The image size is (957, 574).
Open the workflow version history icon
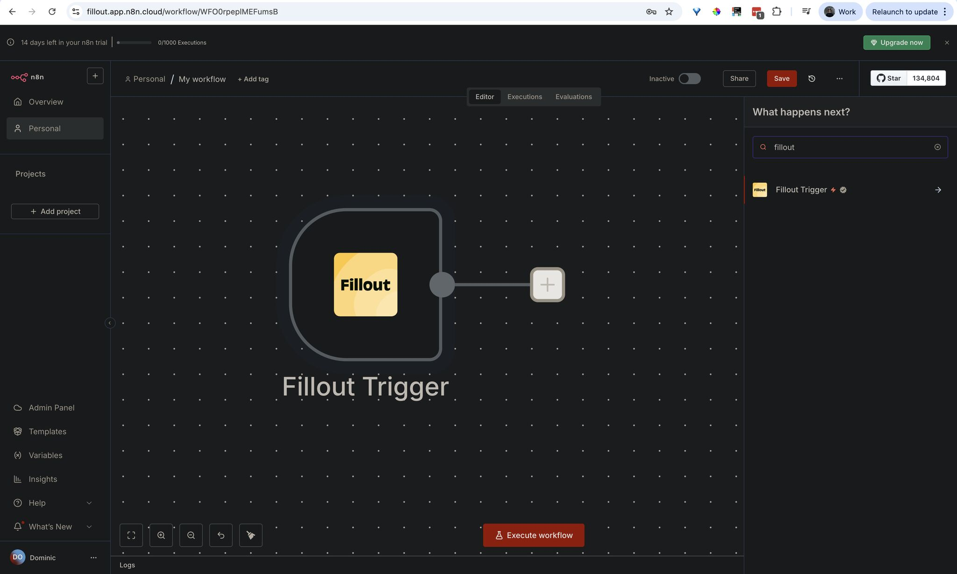point(812,78)
